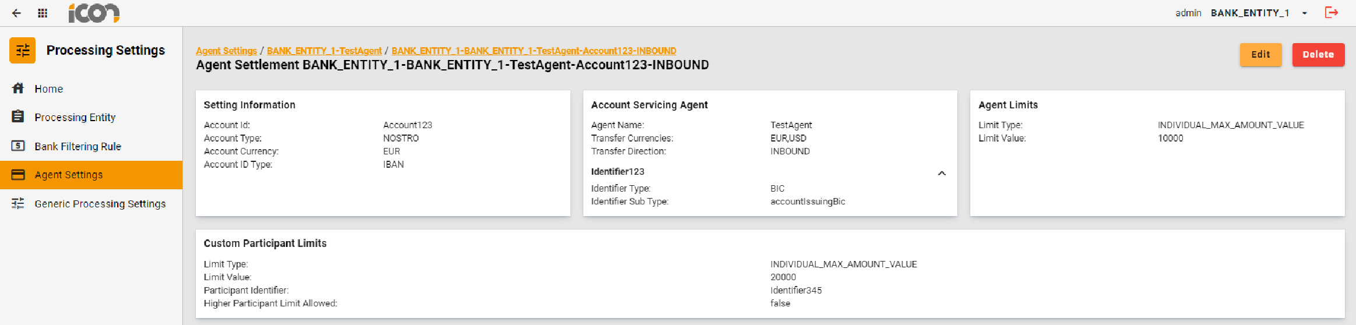Click the orange Processing Settings tuner icon
1356x325 pixels.
point(23,51)
